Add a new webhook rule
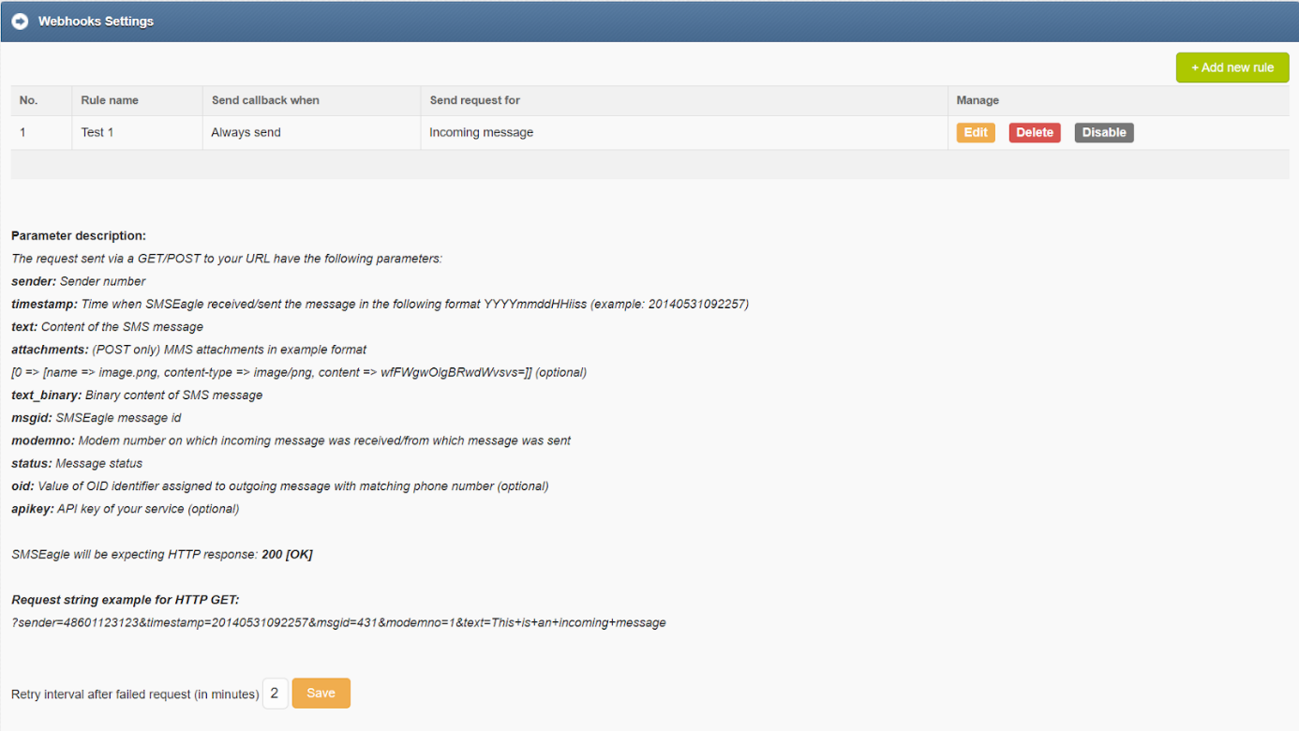The image size is (1299, 731). (x=1232, y=67)
